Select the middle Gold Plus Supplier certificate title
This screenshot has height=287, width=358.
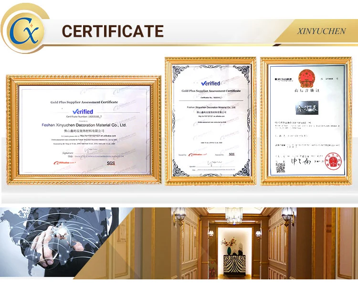coord(211,91)
